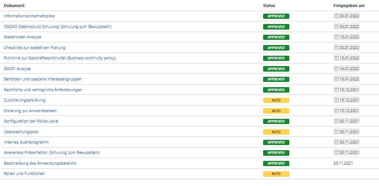Click calendar icon in SWOT-Analyse row

coord(336,69)
